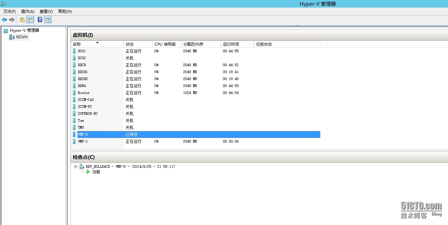Open the 查看(V) menu
The image size is (448, 225).
pyautogui.click(x=46, y=12)
